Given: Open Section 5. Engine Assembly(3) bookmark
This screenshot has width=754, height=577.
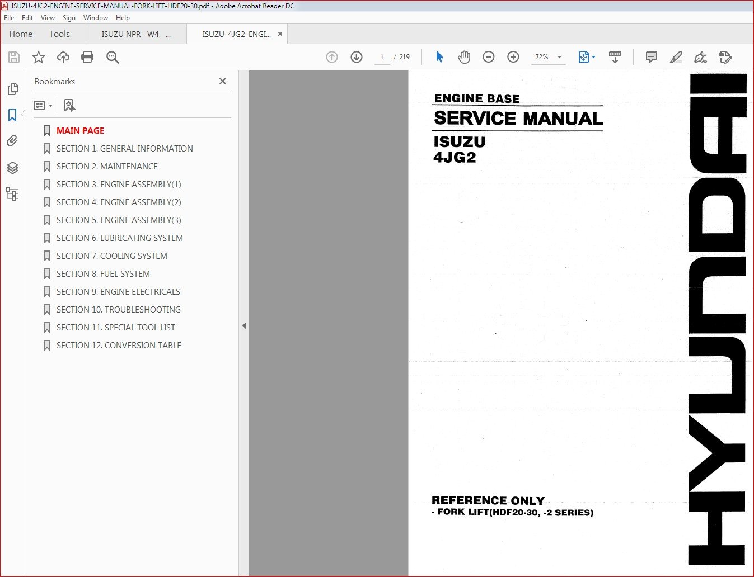Looking at the screenshot, I should point(119,220).
